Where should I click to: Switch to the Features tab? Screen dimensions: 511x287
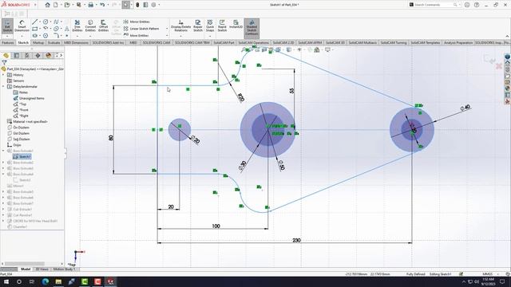[x=8, y=42]
